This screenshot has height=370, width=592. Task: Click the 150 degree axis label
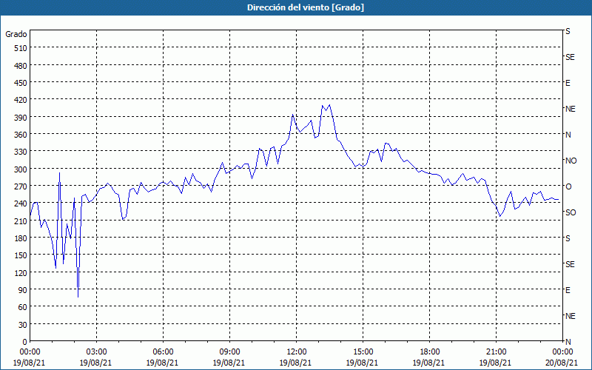click(21, 255)
